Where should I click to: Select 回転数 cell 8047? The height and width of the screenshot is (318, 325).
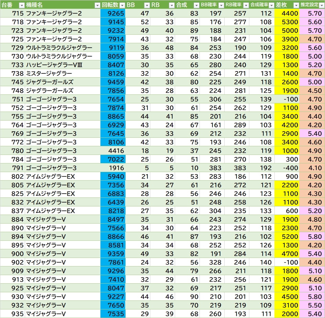pyautogui.click(x=113, y=288)
